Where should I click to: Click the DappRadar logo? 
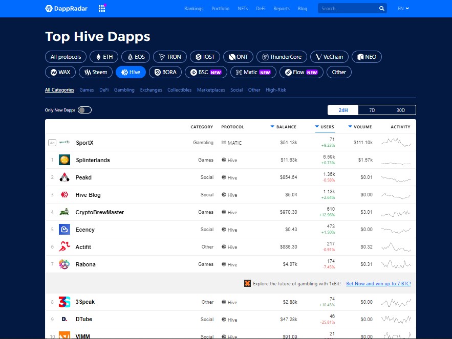67,9
